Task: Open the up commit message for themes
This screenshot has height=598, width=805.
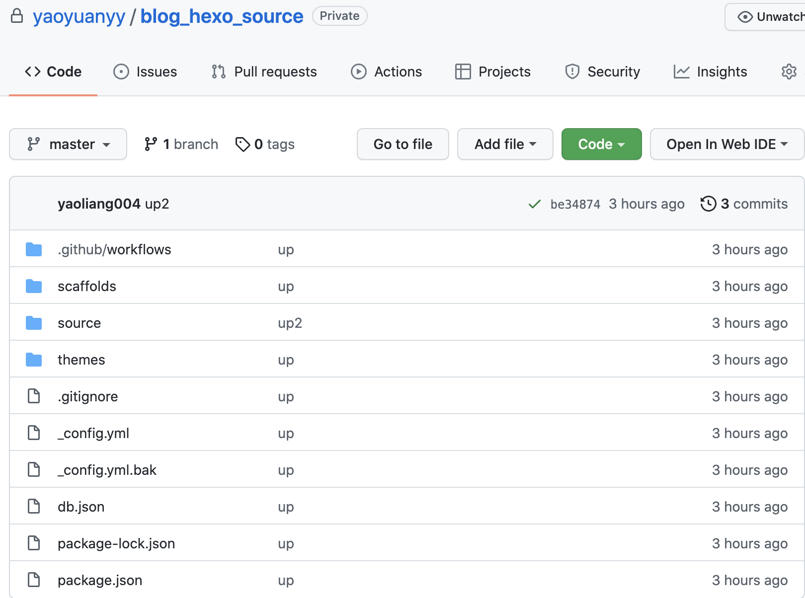Action: [x=286, y=360]
